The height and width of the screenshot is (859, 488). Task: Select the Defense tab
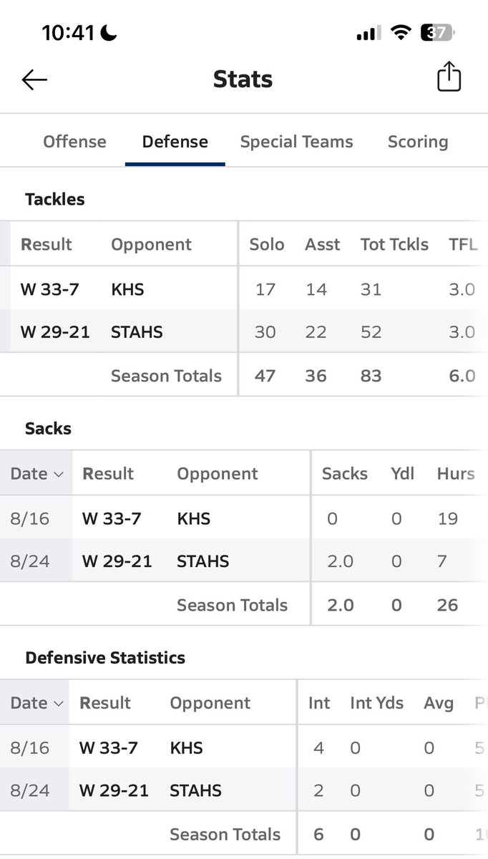[175, 142]
